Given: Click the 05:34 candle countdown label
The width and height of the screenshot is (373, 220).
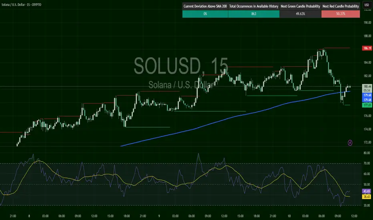Looking at the screenshot, I should (x=367, y=90).
